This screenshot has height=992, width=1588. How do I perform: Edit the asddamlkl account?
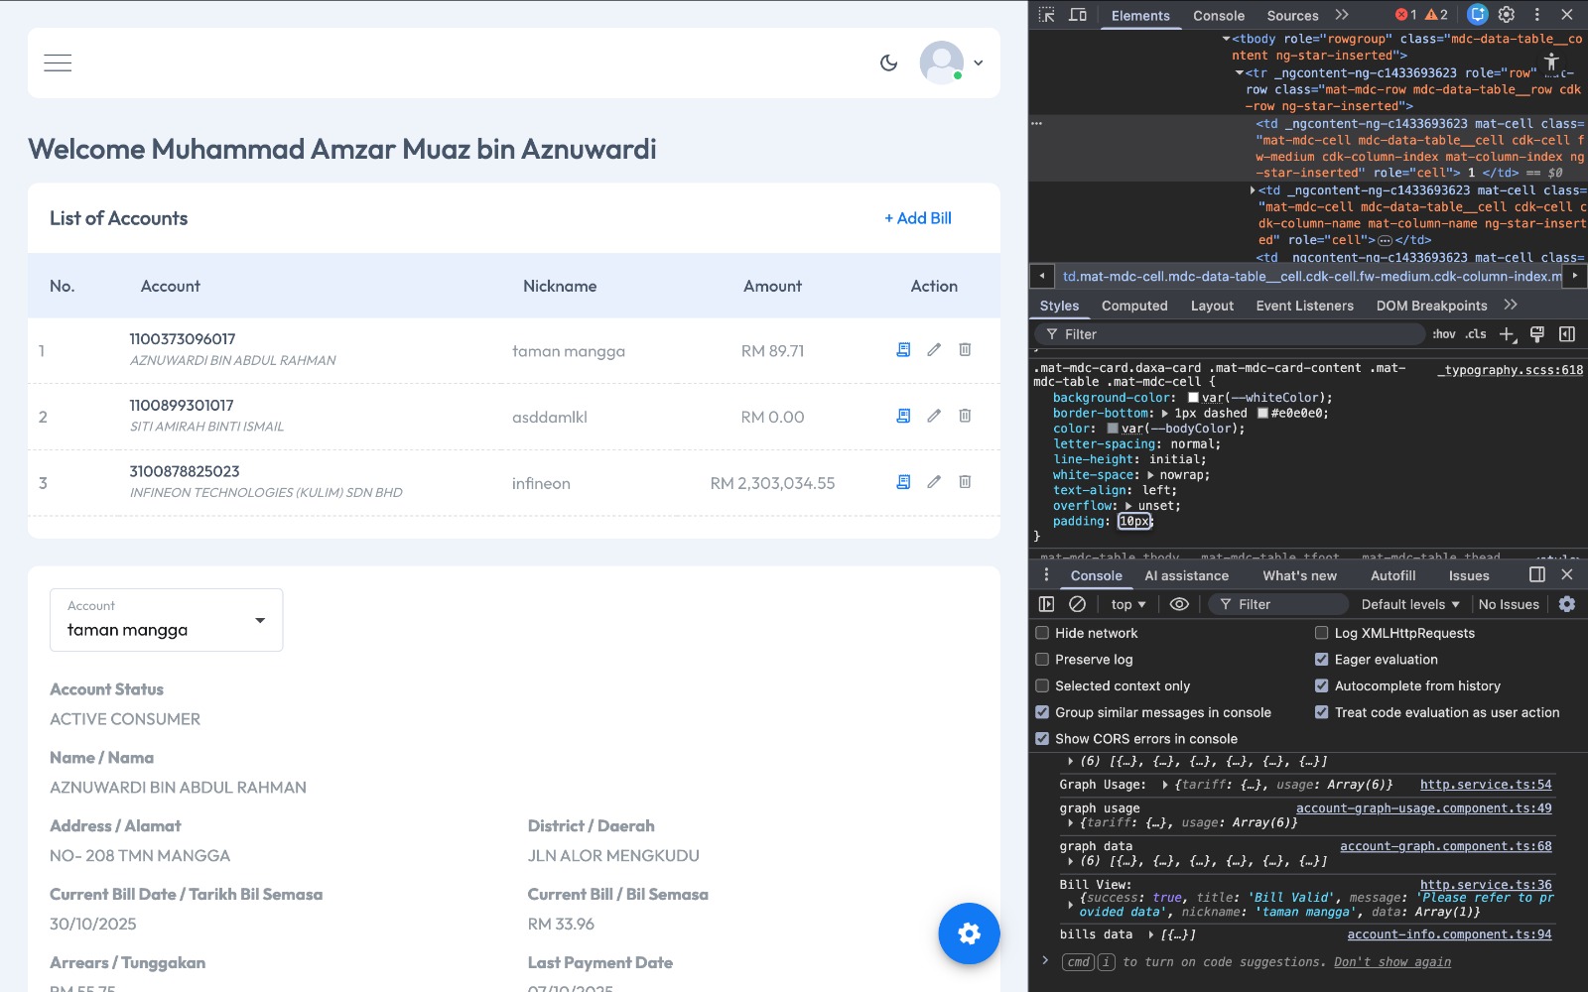(x=934, y=416)
